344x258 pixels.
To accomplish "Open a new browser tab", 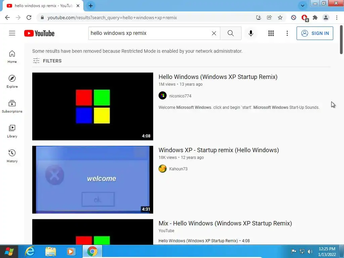I will pos(91,6).
